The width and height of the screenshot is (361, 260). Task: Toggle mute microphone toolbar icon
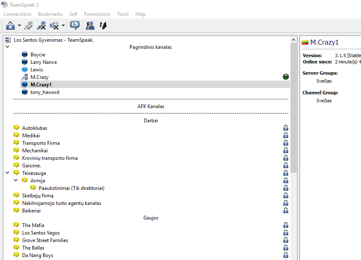pyautogui.click(x=41, y=25)
